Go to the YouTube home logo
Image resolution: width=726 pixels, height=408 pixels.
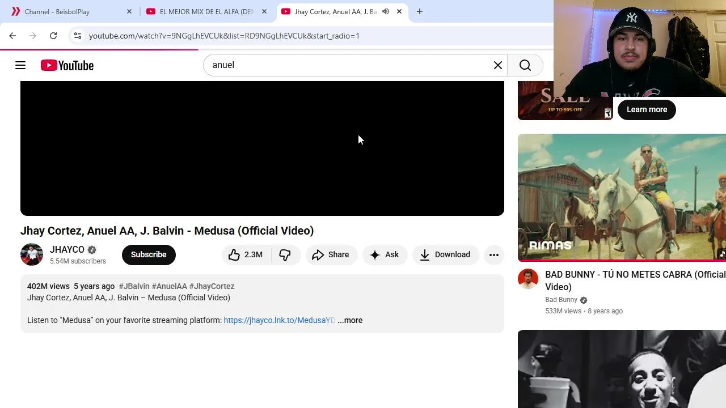pyautogui.click(x=67, y=65)
